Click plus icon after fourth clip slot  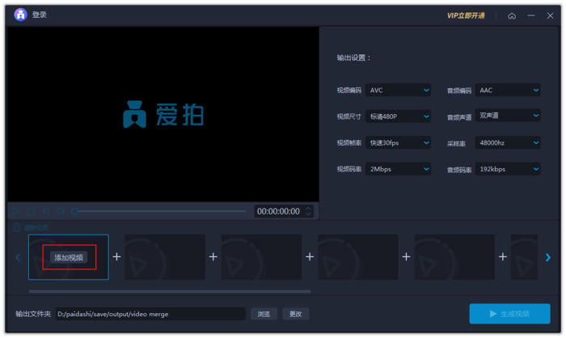pos(406,257)
